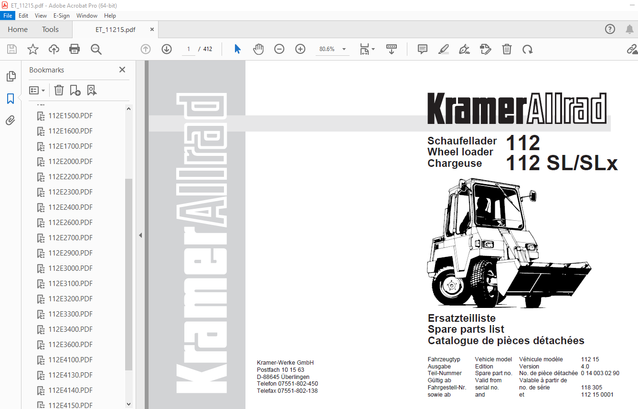The width and height of the screenshot is (638, 409).
Task: Open bookmark 112E4100.PDF
Action: (70, 360)
